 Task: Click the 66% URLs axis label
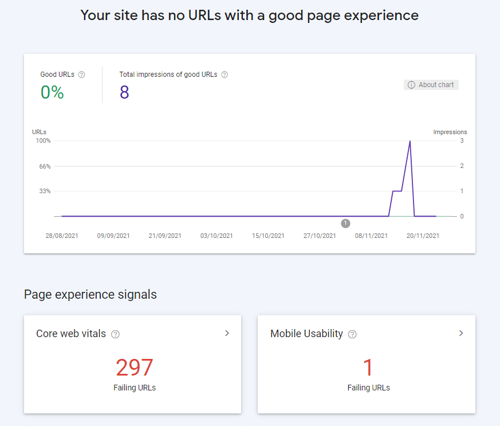coord(45,166)
